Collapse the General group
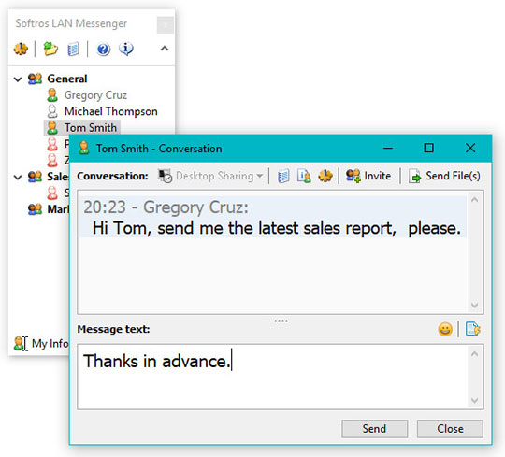Image resolution: width=505 pixels, height=457 pixels. (x=18, y=79)
